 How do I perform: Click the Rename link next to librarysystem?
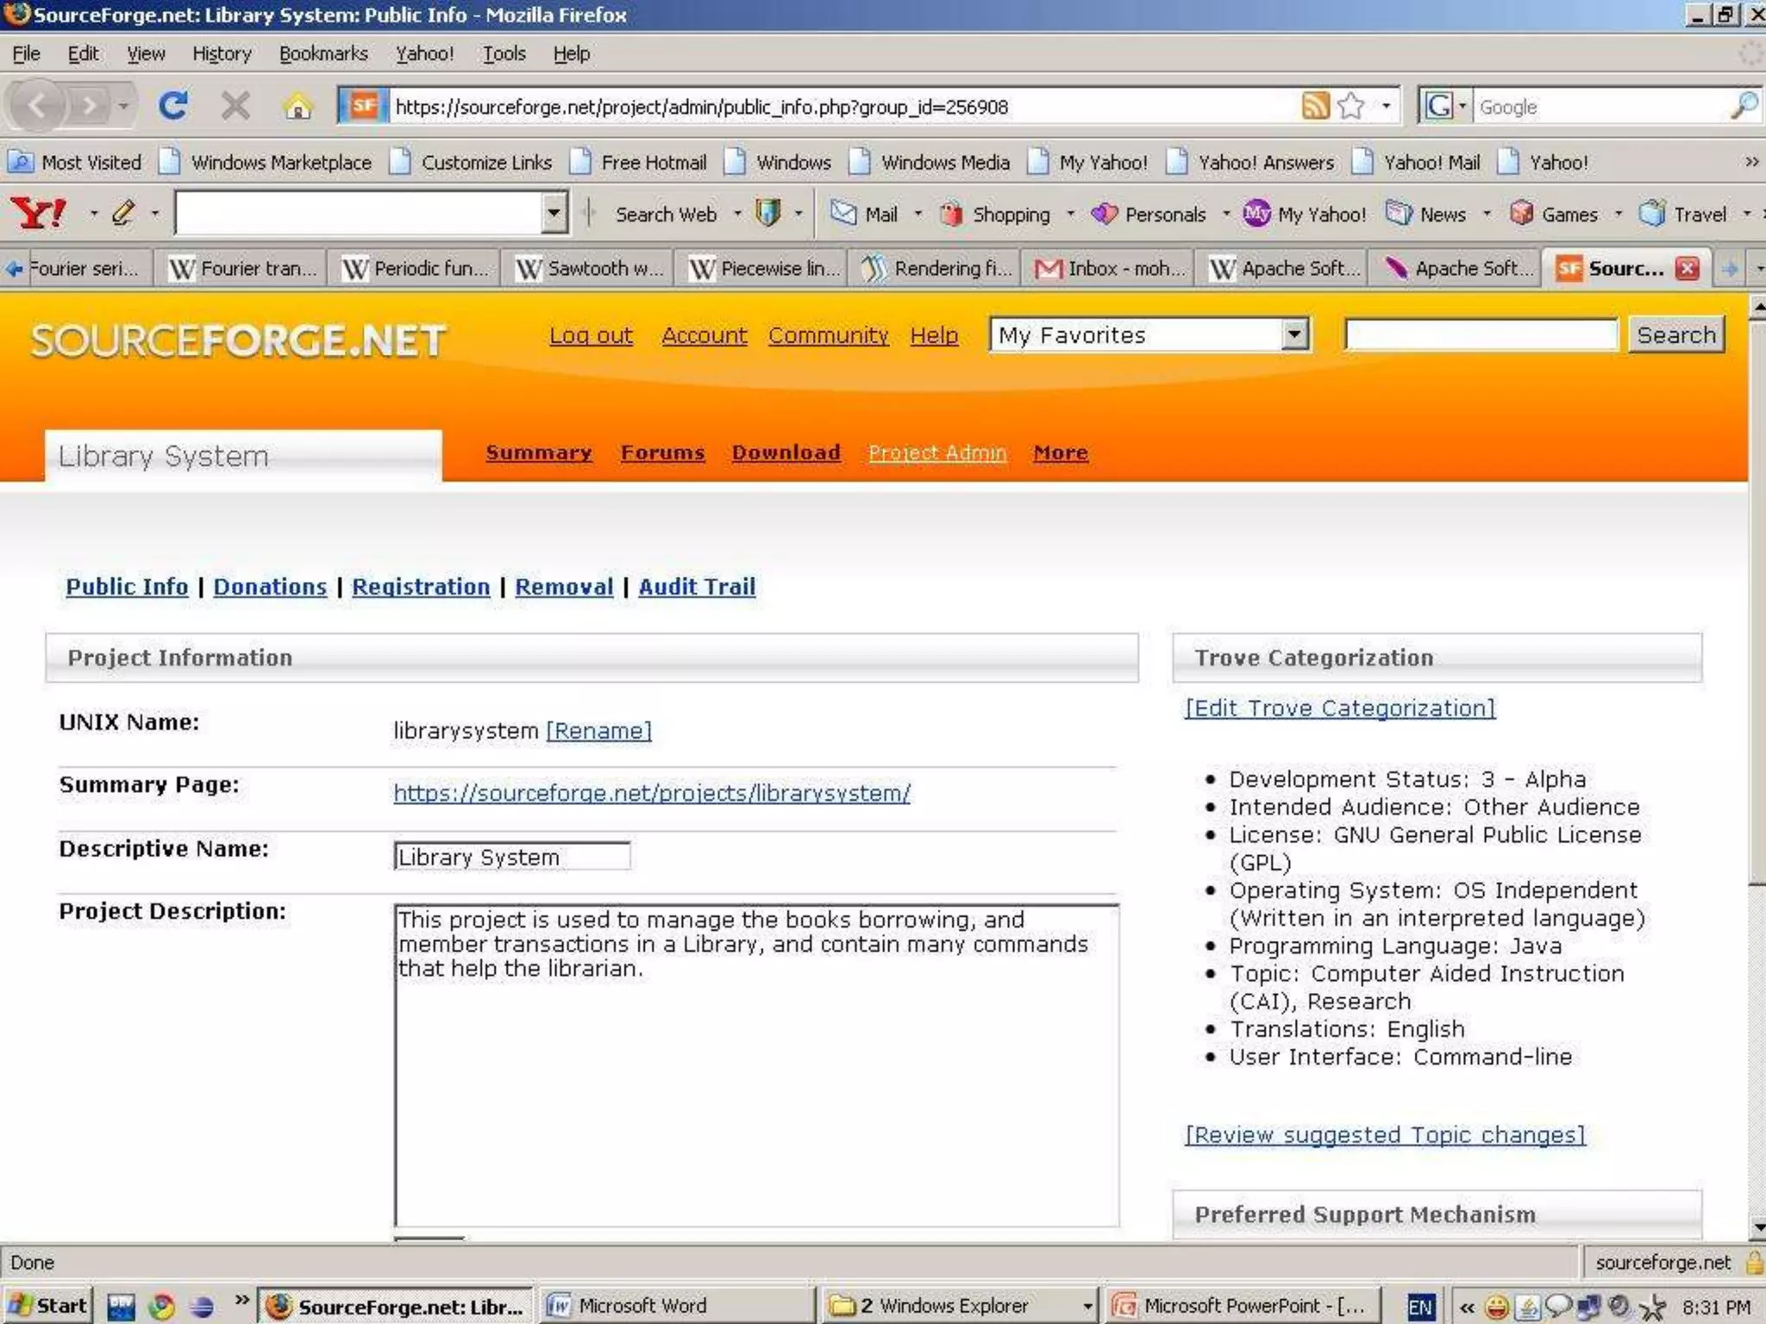point(598,731)
